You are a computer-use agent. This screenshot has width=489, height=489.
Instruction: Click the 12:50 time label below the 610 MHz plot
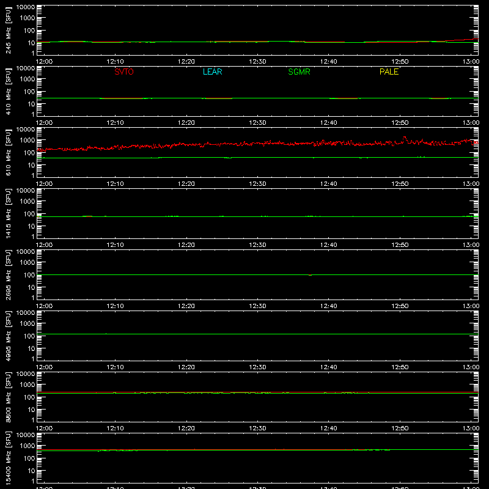click(x=400, y=184)
